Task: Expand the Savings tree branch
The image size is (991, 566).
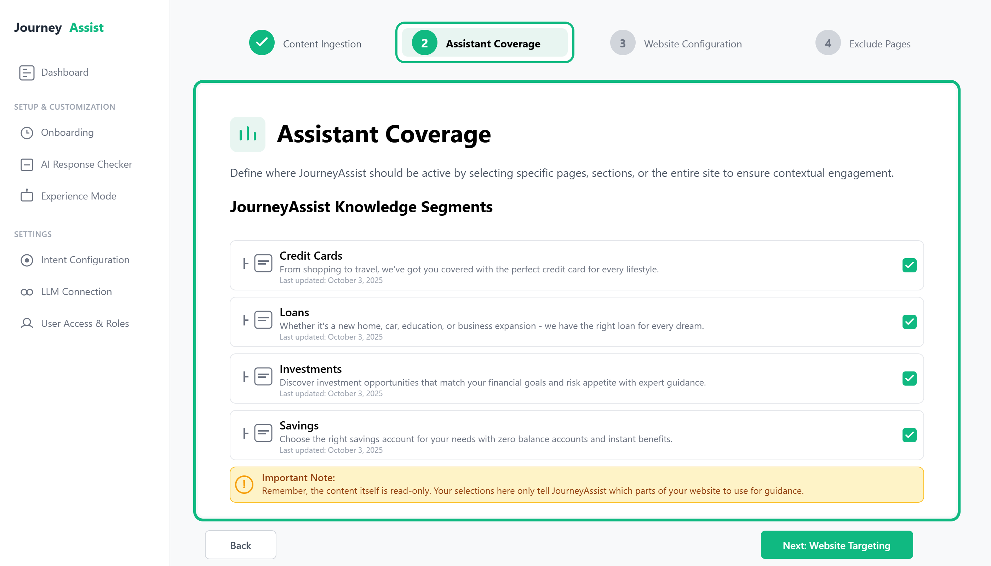Action: coord(245,433)
